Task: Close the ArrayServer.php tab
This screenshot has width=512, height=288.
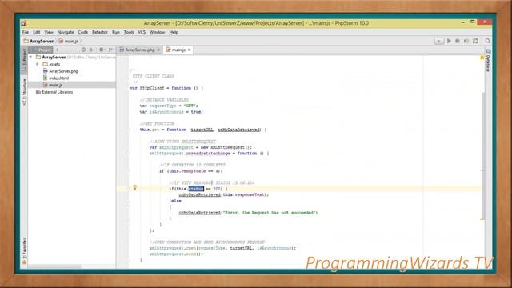Action: (x=158, y=50)
